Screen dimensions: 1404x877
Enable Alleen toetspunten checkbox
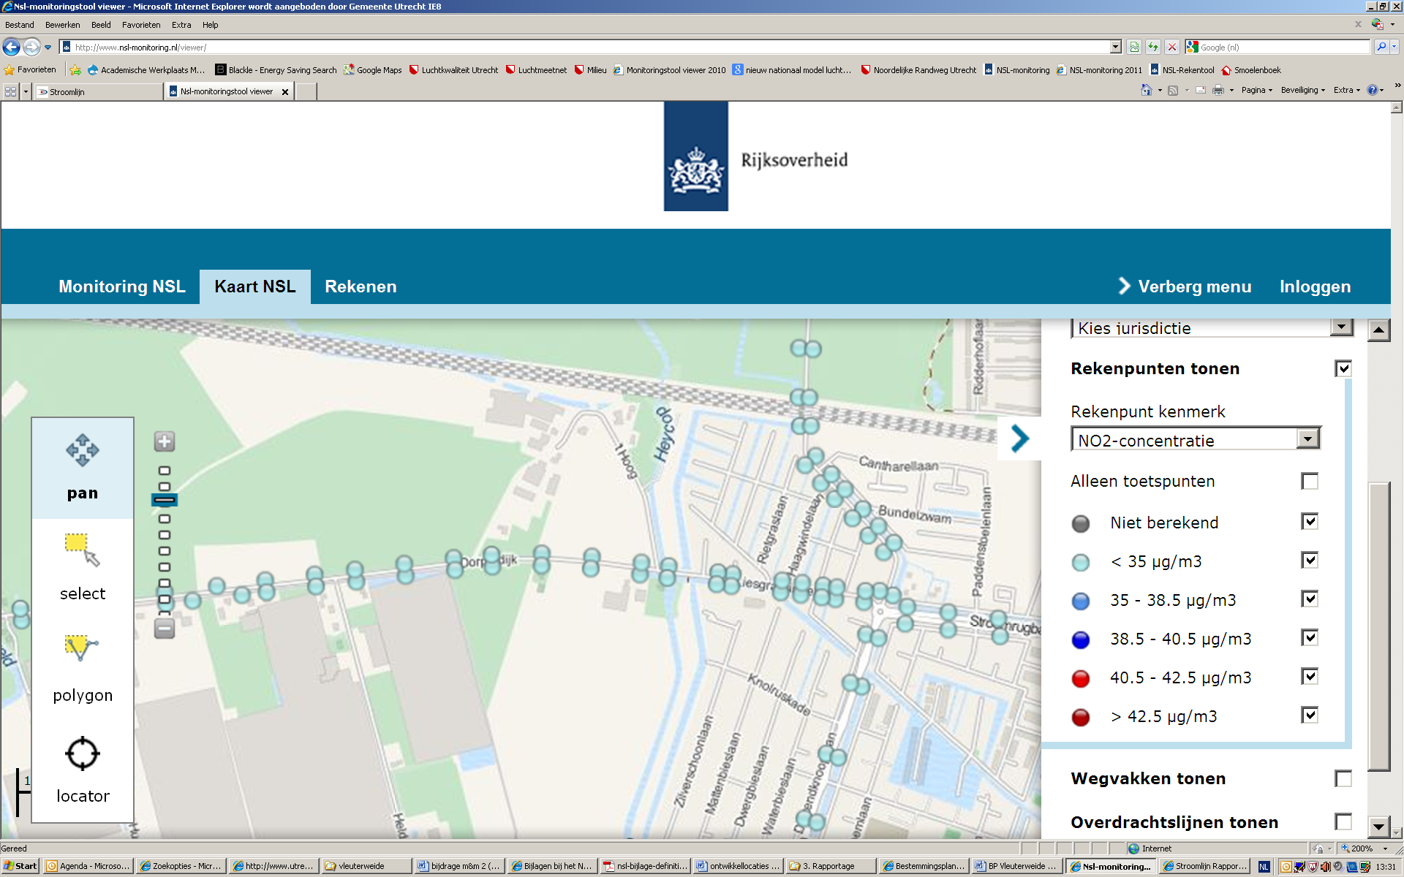pyautogui.click(x=1310, y=481)
